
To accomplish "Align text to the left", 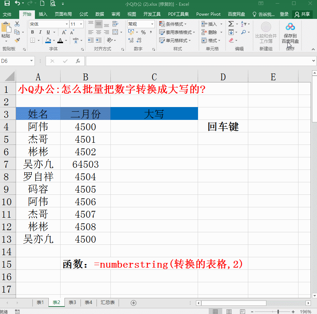I will click(91, 32).
